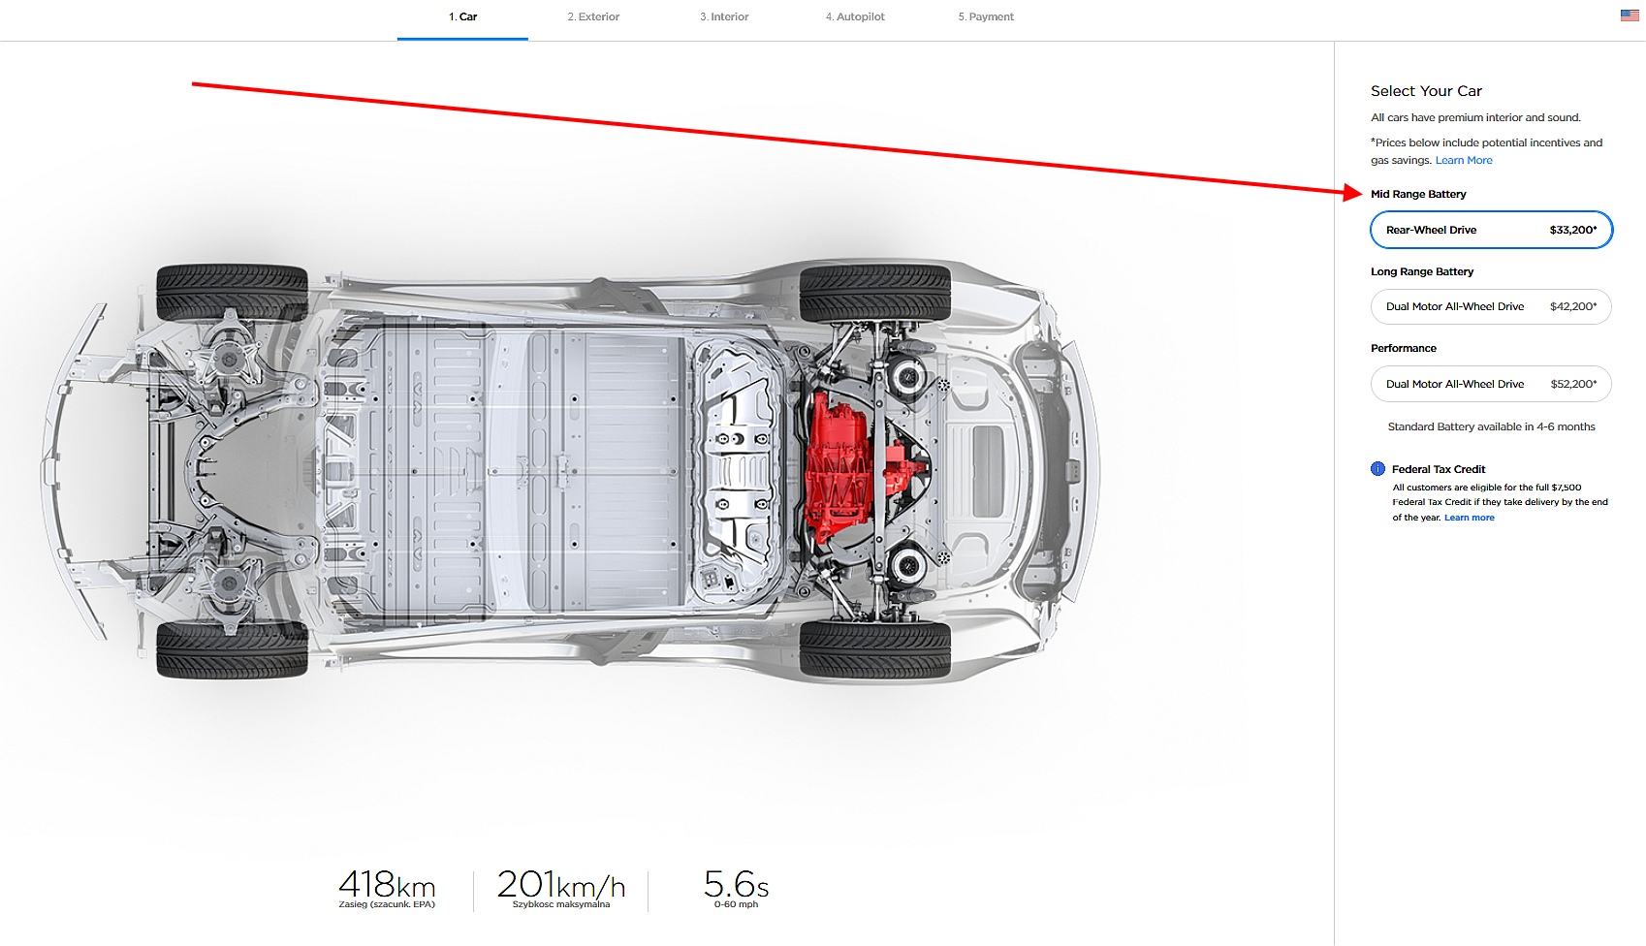Viewport: 1646px width, 946px height.
Task: Choose Long Range Dual Motor All-Wheel Drive
Action: click(1491, 306)
